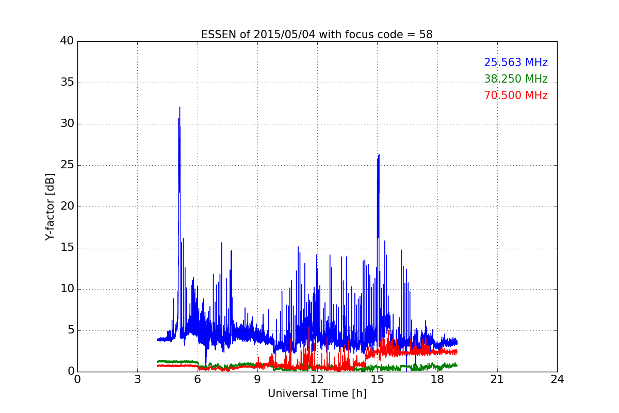
Task: Click the x-axis tick label 21
Action: point(497,379)
